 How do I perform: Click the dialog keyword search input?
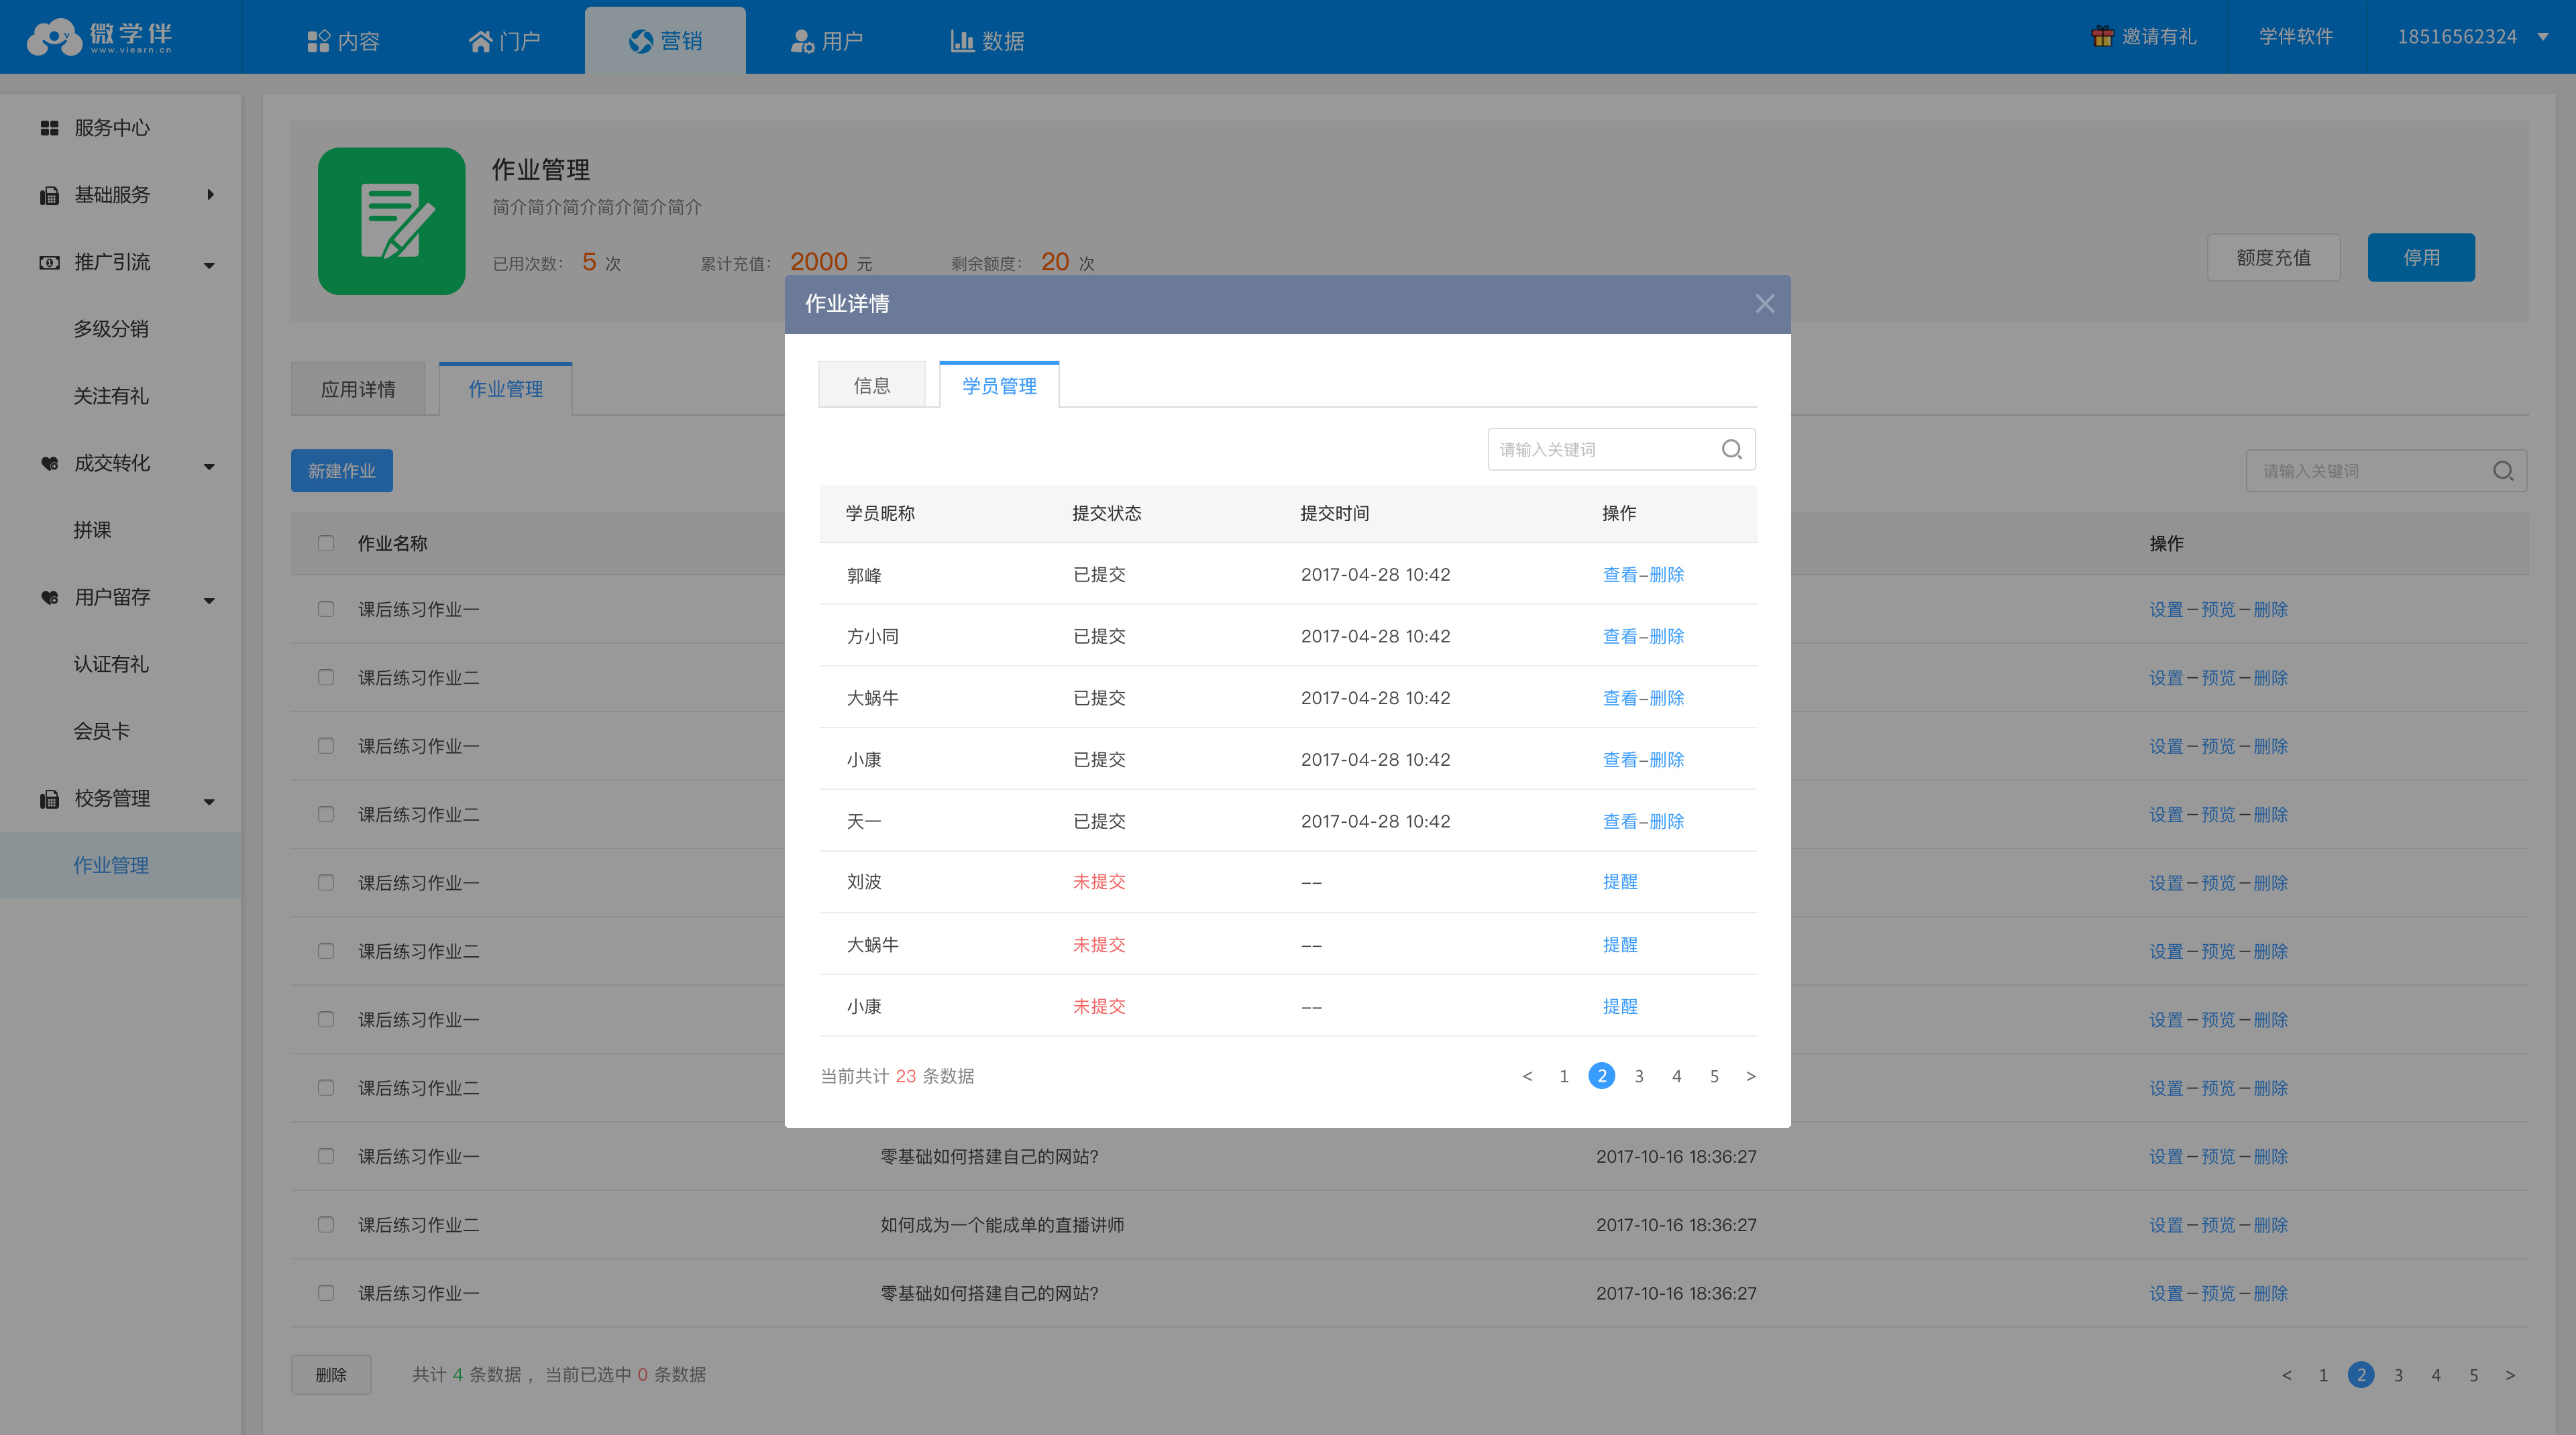tap(1621, 450)
